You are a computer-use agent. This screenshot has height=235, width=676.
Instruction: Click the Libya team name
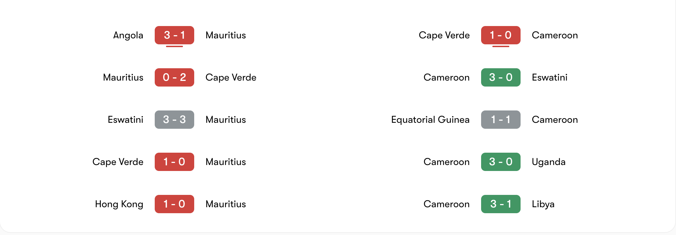[x=543, y=204]
